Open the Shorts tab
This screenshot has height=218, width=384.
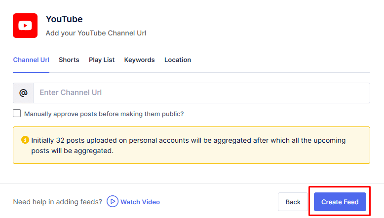pyautogui.click(x=69, y=60)
